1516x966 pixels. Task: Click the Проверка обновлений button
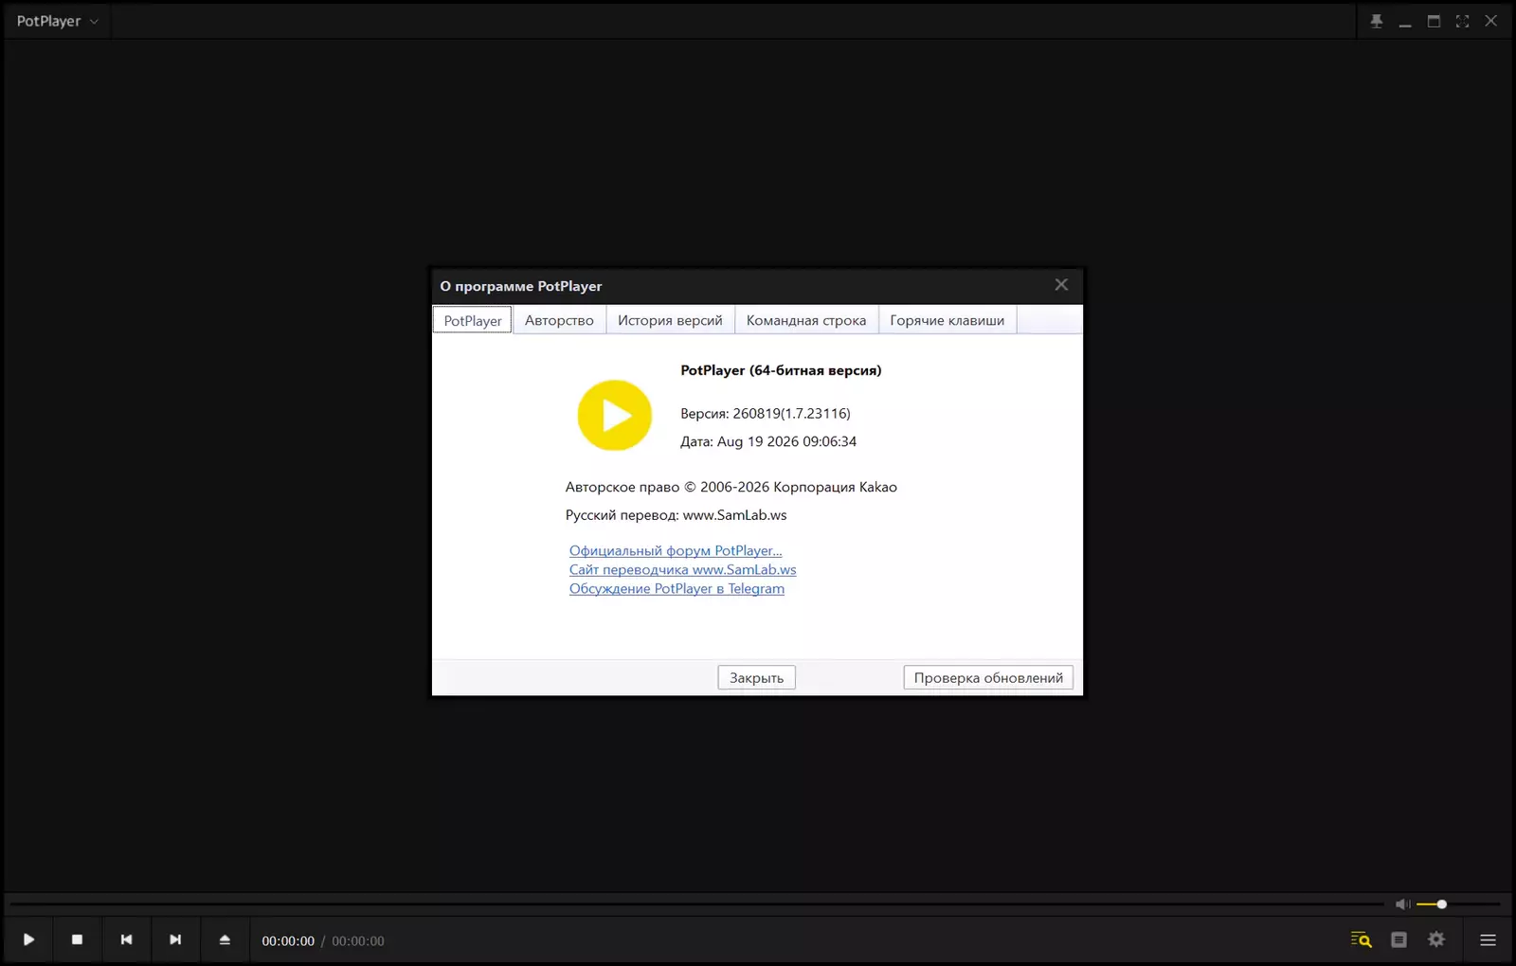point(988,678)
